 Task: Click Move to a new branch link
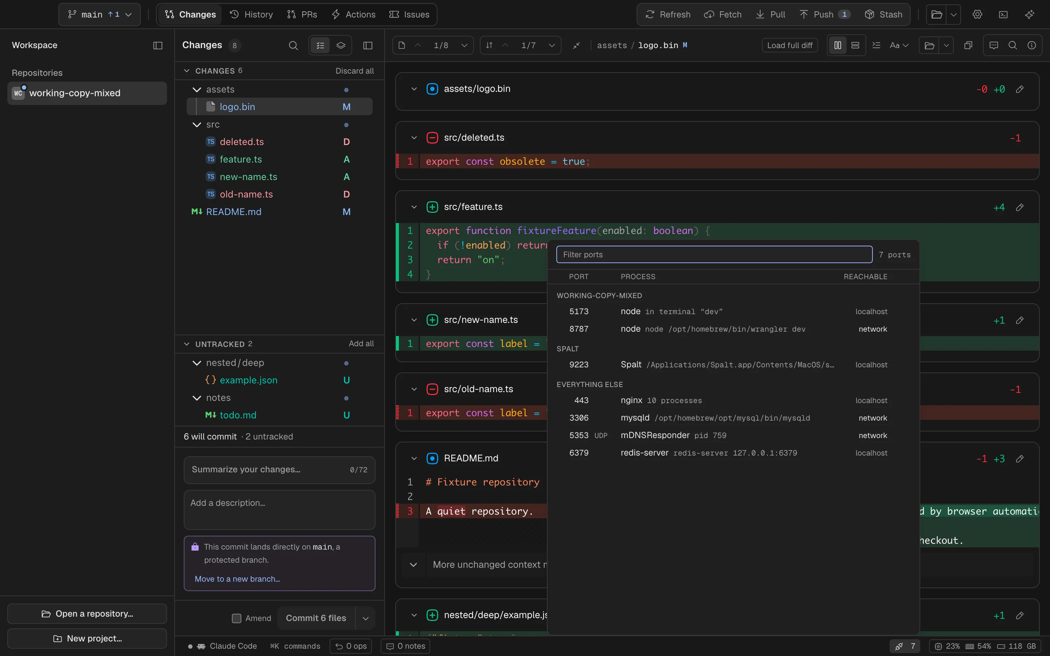pyautogui.click(x=237, y=579)
